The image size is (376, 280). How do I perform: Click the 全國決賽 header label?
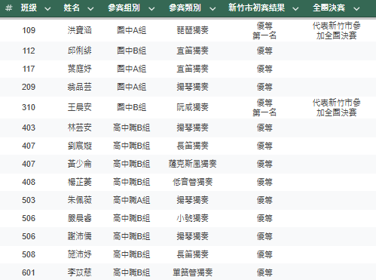329,8
